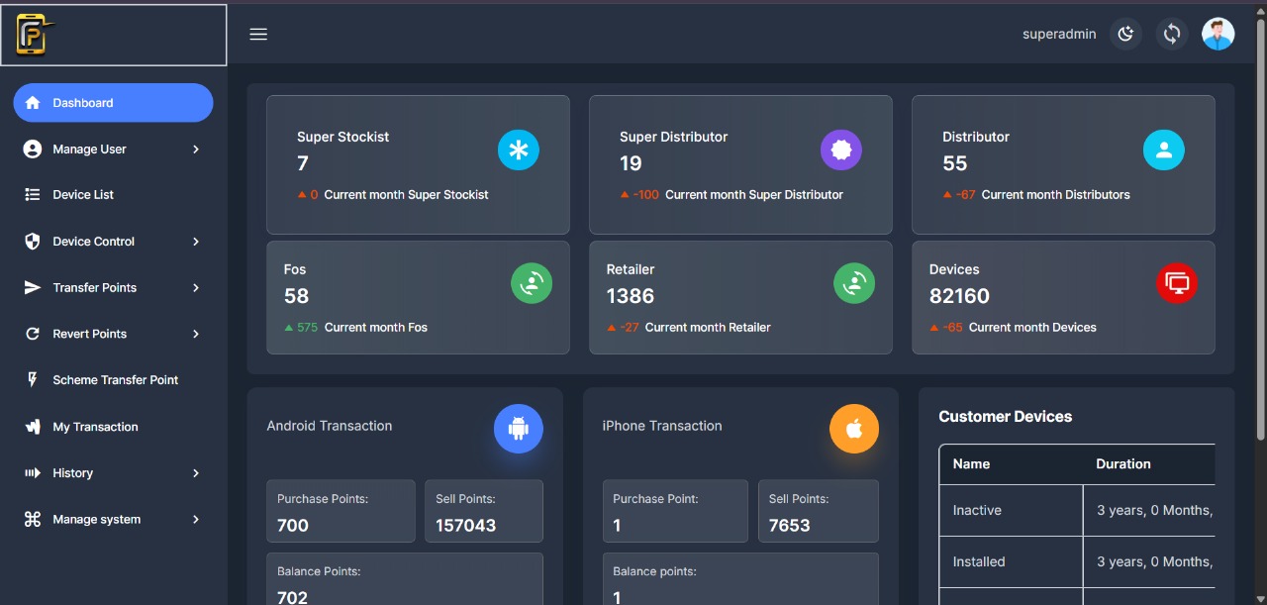This screenshot has width=1267, height=605.
Task: Click the Current month Super Stockist label
Action: (x=406, y=195)
